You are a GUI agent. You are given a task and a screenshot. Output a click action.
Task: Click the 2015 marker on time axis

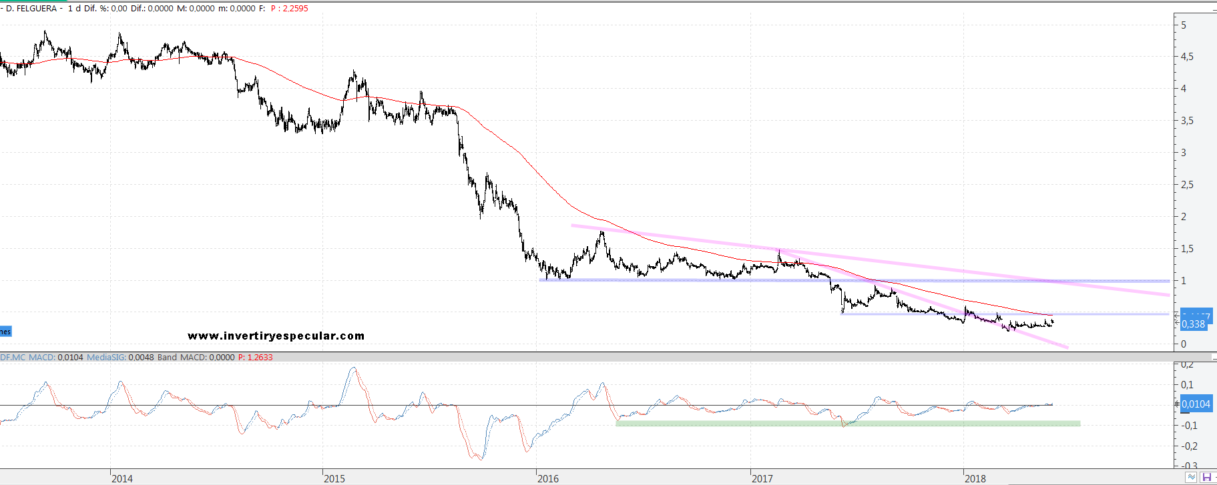pyautogui.click(x=334, y=478)
